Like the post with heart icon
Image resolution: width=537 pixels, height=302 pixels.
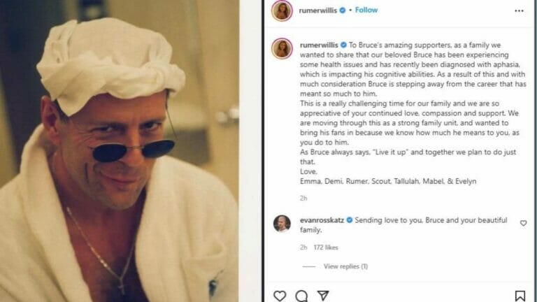280,296
